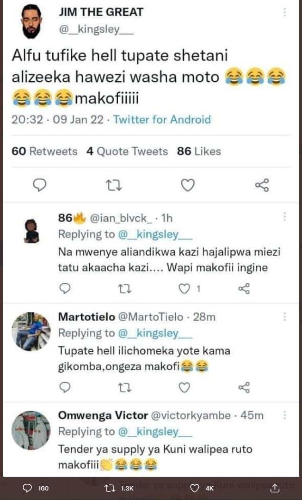Viewport: 302px width, 500px height.
Task: Retweet via the 1.3K bottom bar icon
Action: click(110, 488)
